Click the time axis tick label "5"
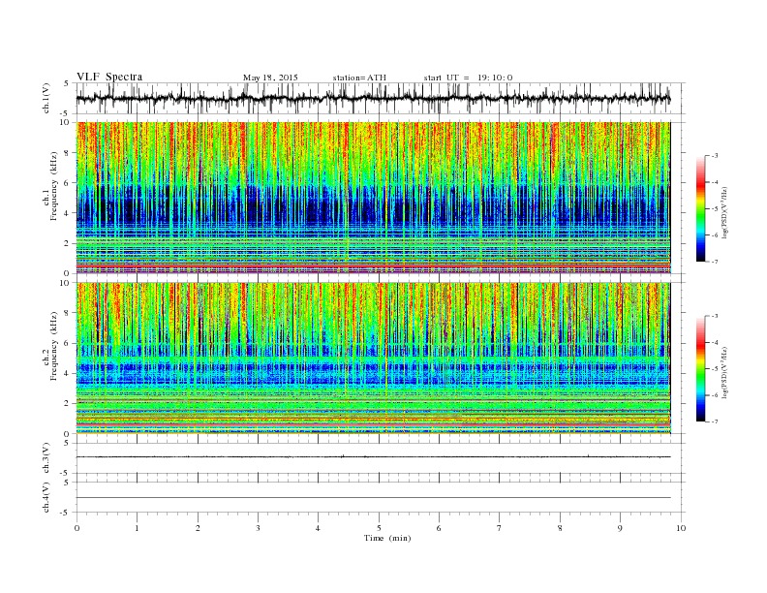 379,528
